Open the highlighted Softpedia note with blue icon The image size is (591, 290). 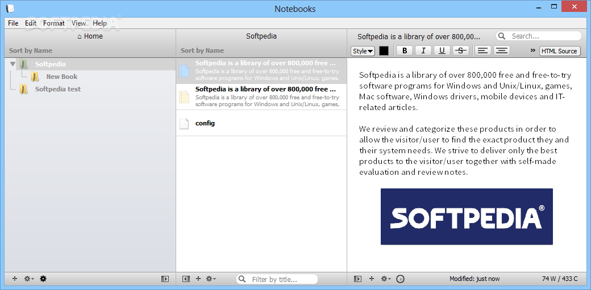pos(261,70)
